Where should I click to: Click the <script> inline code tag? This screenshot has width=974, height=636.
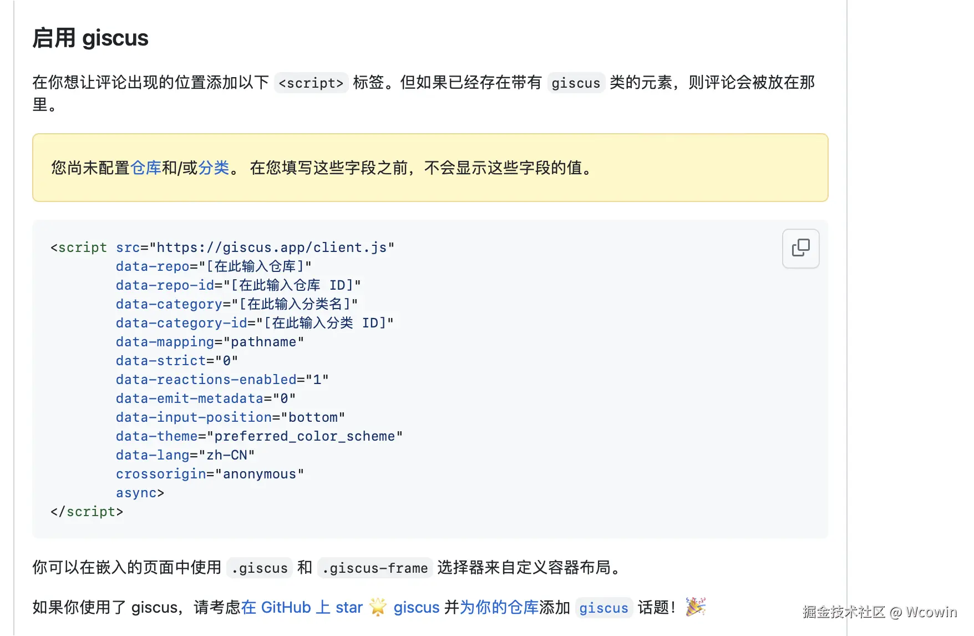point(311,83)
